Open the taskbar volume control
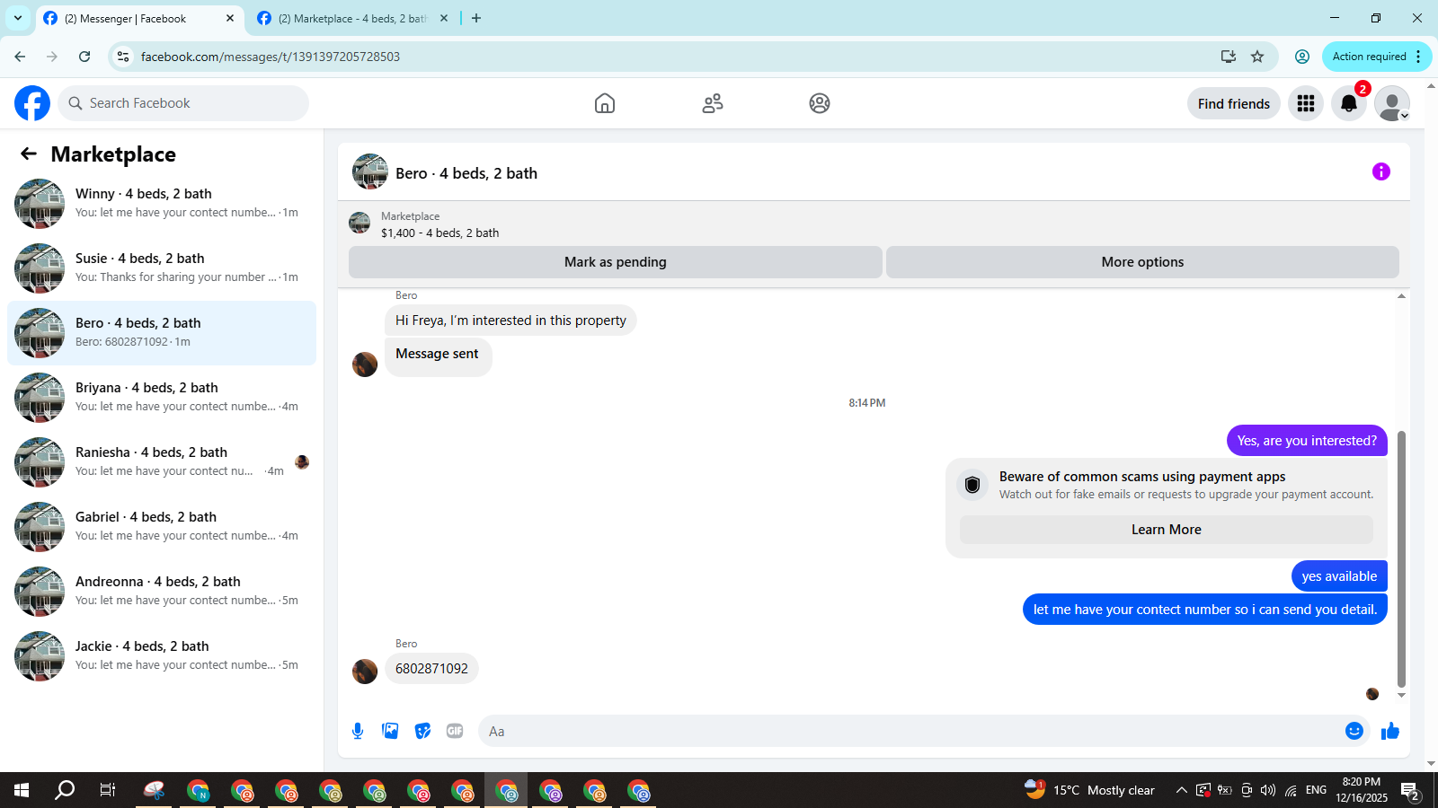Viewport: 1438px width, 808px height. pyautogui.click(x=1268, y=790)
